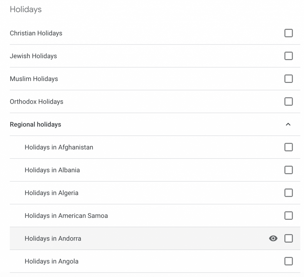Image resolution: width=304 pixels, height=277 pixels.
Task: Click the Muslim Holidays text
Action: click(x=34, y=79)
